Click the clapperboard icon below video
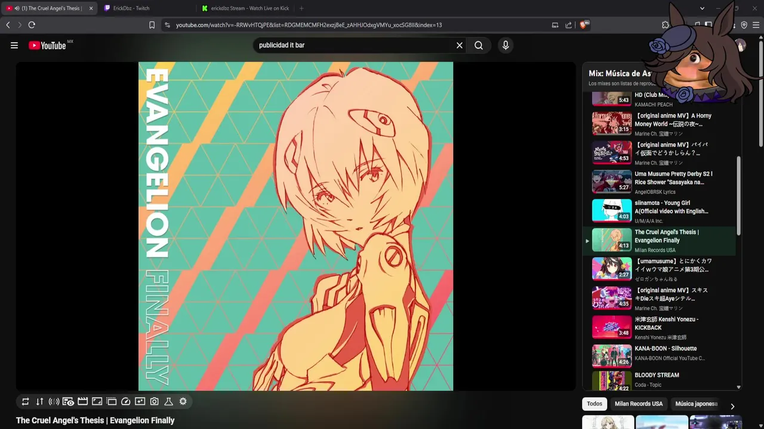This screenshot has height=429, width=764. coord(82,402)
